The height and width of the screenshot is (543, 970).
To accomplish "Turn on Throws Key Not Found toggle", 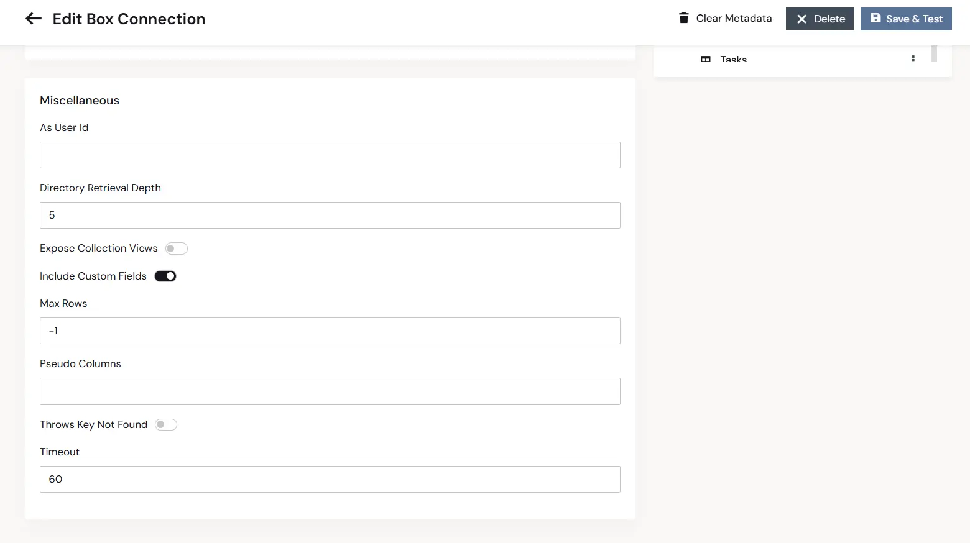I will click(x=166, y=424).
